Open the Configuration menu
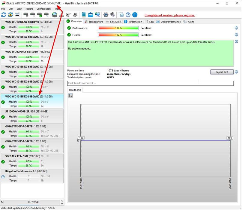Image resolution: width=242 pixels, height=210 pixels. 44,9
